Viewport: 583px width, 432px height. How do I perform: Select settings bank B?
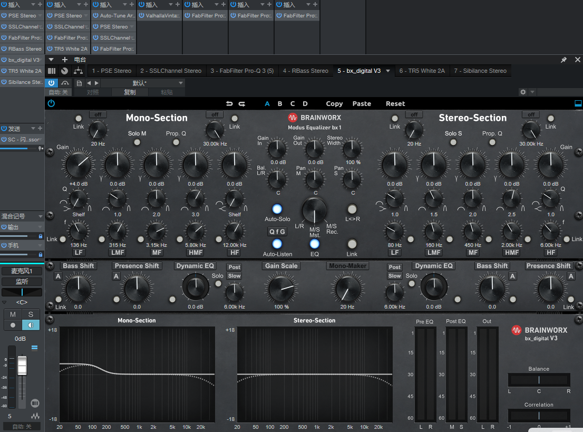(280, 104)
